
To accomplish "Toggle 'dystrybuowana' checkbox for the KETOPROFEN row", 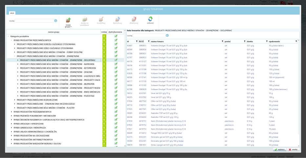I will click(x=116, y=68).
